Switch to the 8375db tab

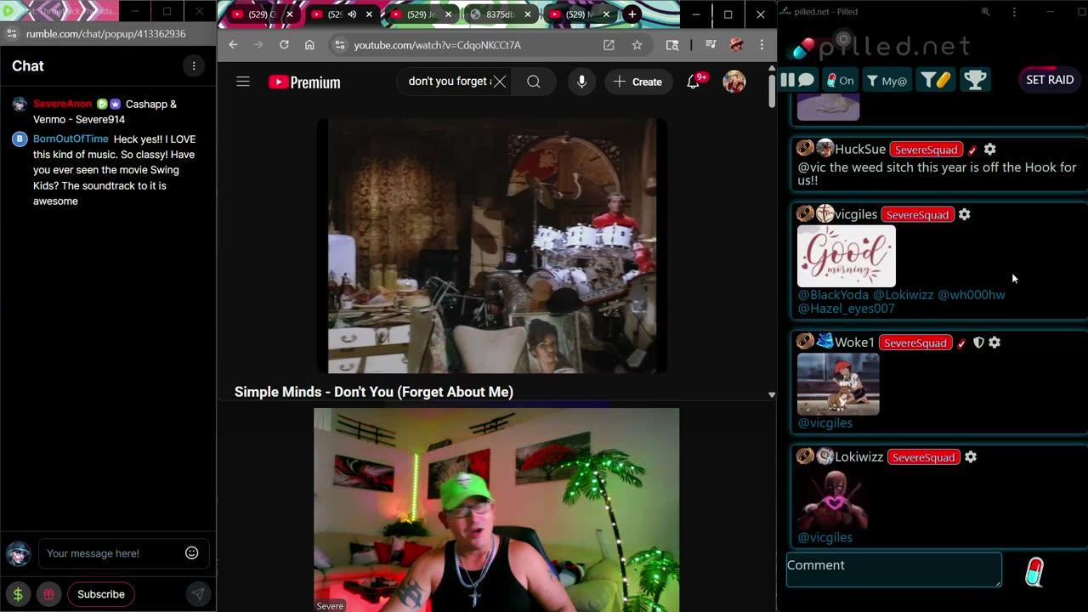point(501,14)
